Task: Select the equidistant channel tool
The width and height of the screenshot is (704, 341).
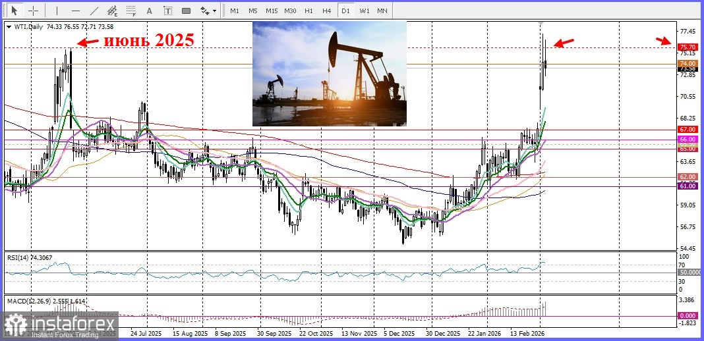Action: (x=112, y=11)
